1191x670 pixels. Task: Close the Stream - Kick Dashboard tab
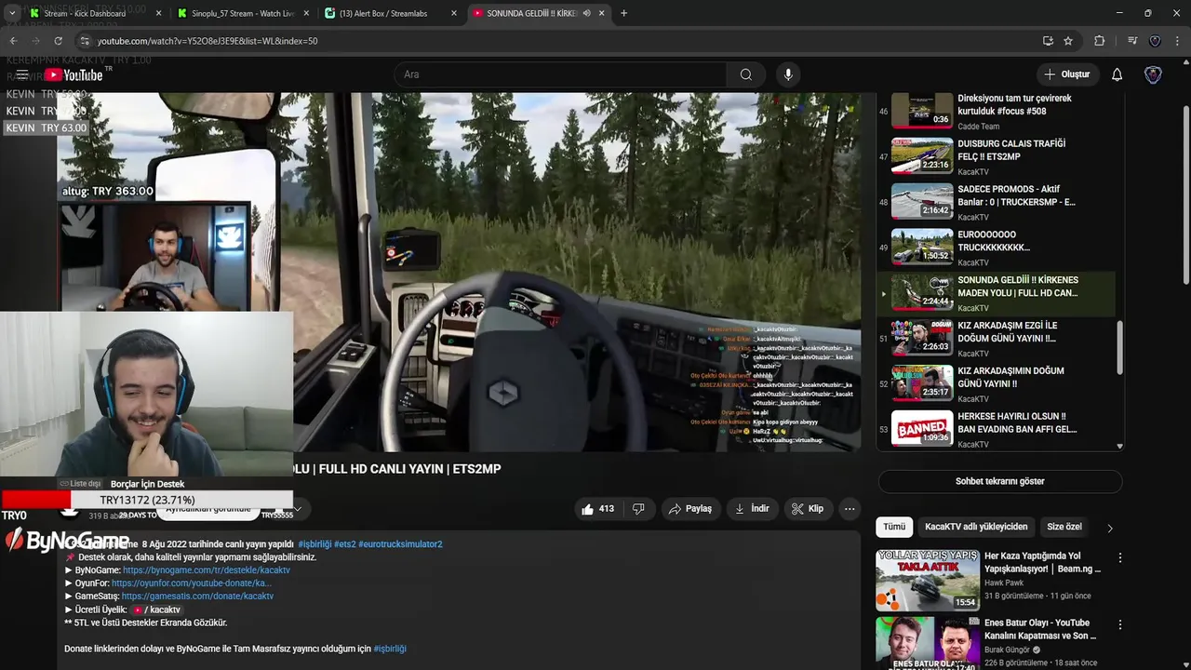(158, 13)
